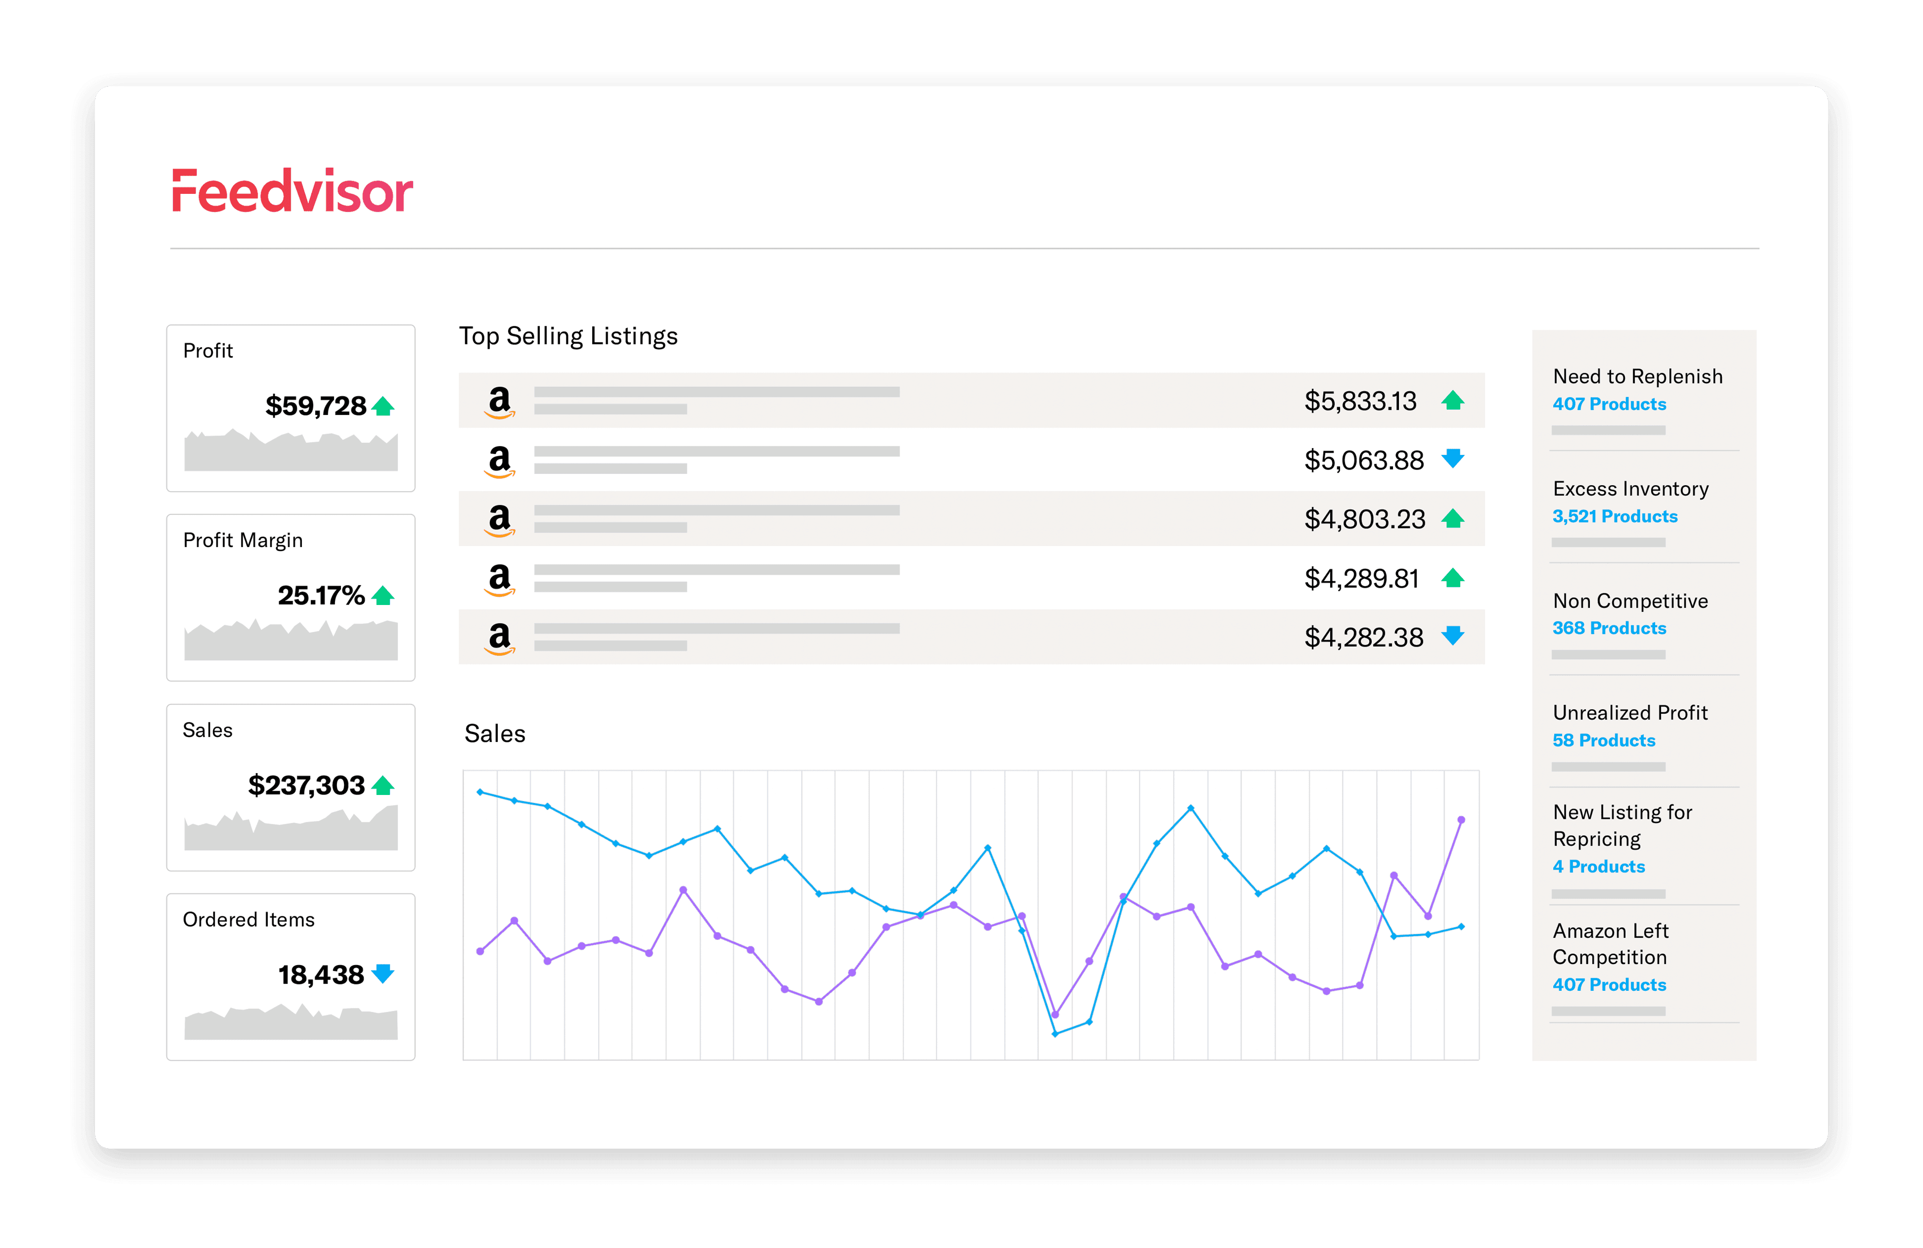This screenshot has width=1923, height=1248.
Task: Click the Profit Margin sparkline chart
Action: pos(291,640)
